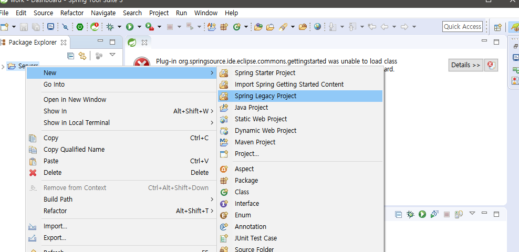Click the Open Task toolbar icon
The height and width of the screenshot is (252, 519).
pos(270,27)
